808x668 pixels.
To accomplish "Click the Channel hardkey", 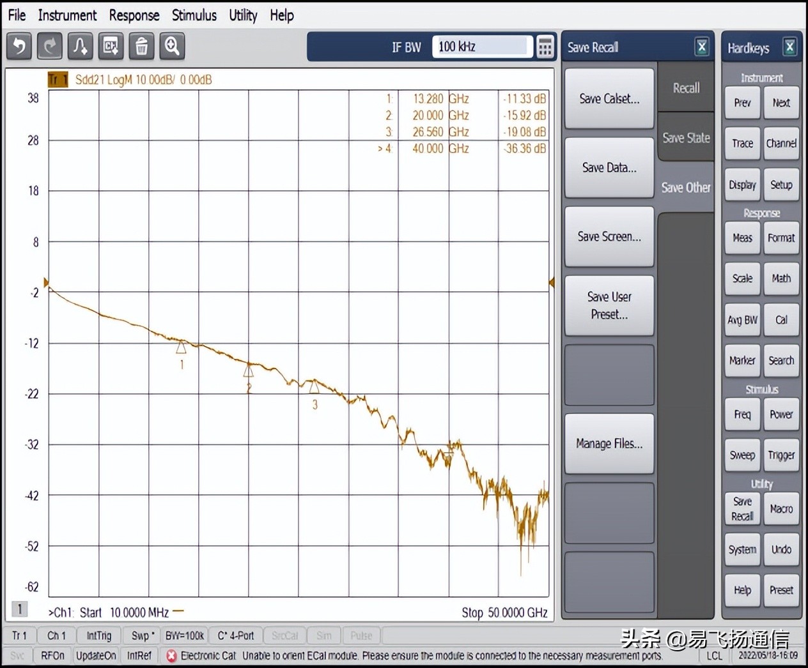I will 781,143.
